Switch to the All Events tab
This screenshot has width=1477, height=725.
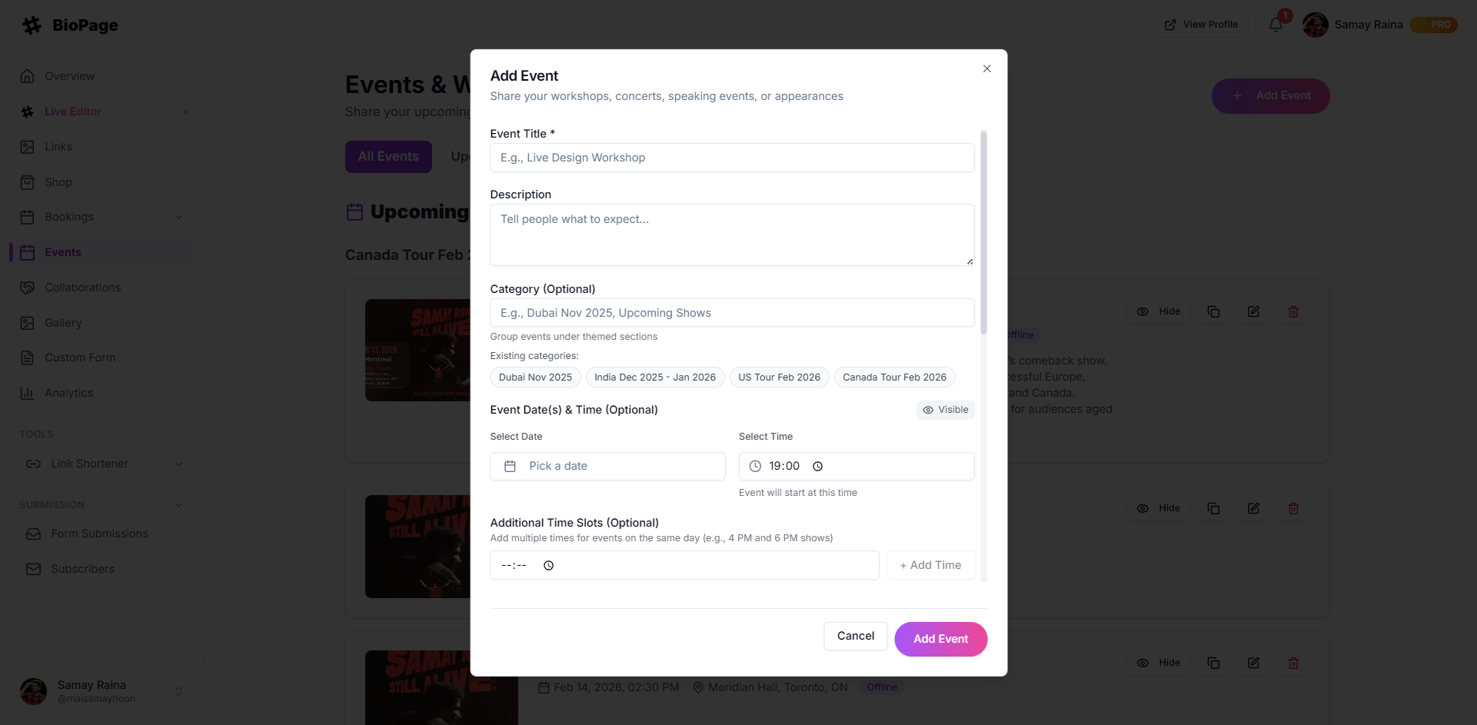click(388, 157)
